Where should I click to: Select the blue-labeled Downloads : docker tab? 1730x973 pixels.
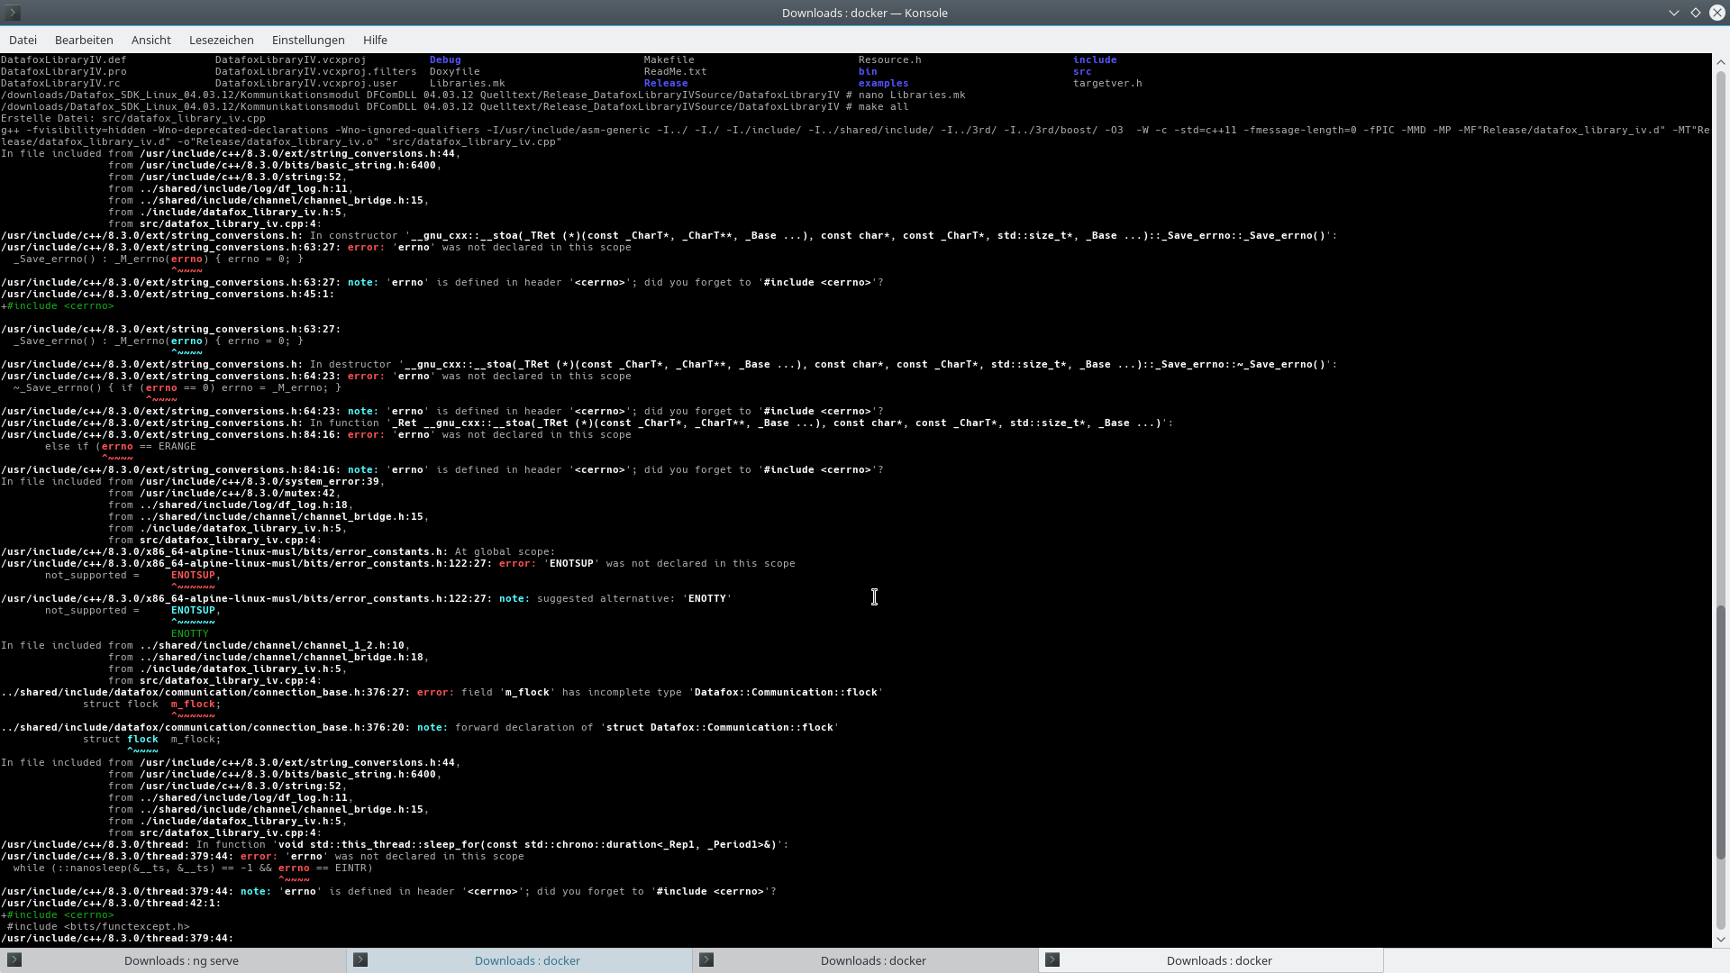527,960
